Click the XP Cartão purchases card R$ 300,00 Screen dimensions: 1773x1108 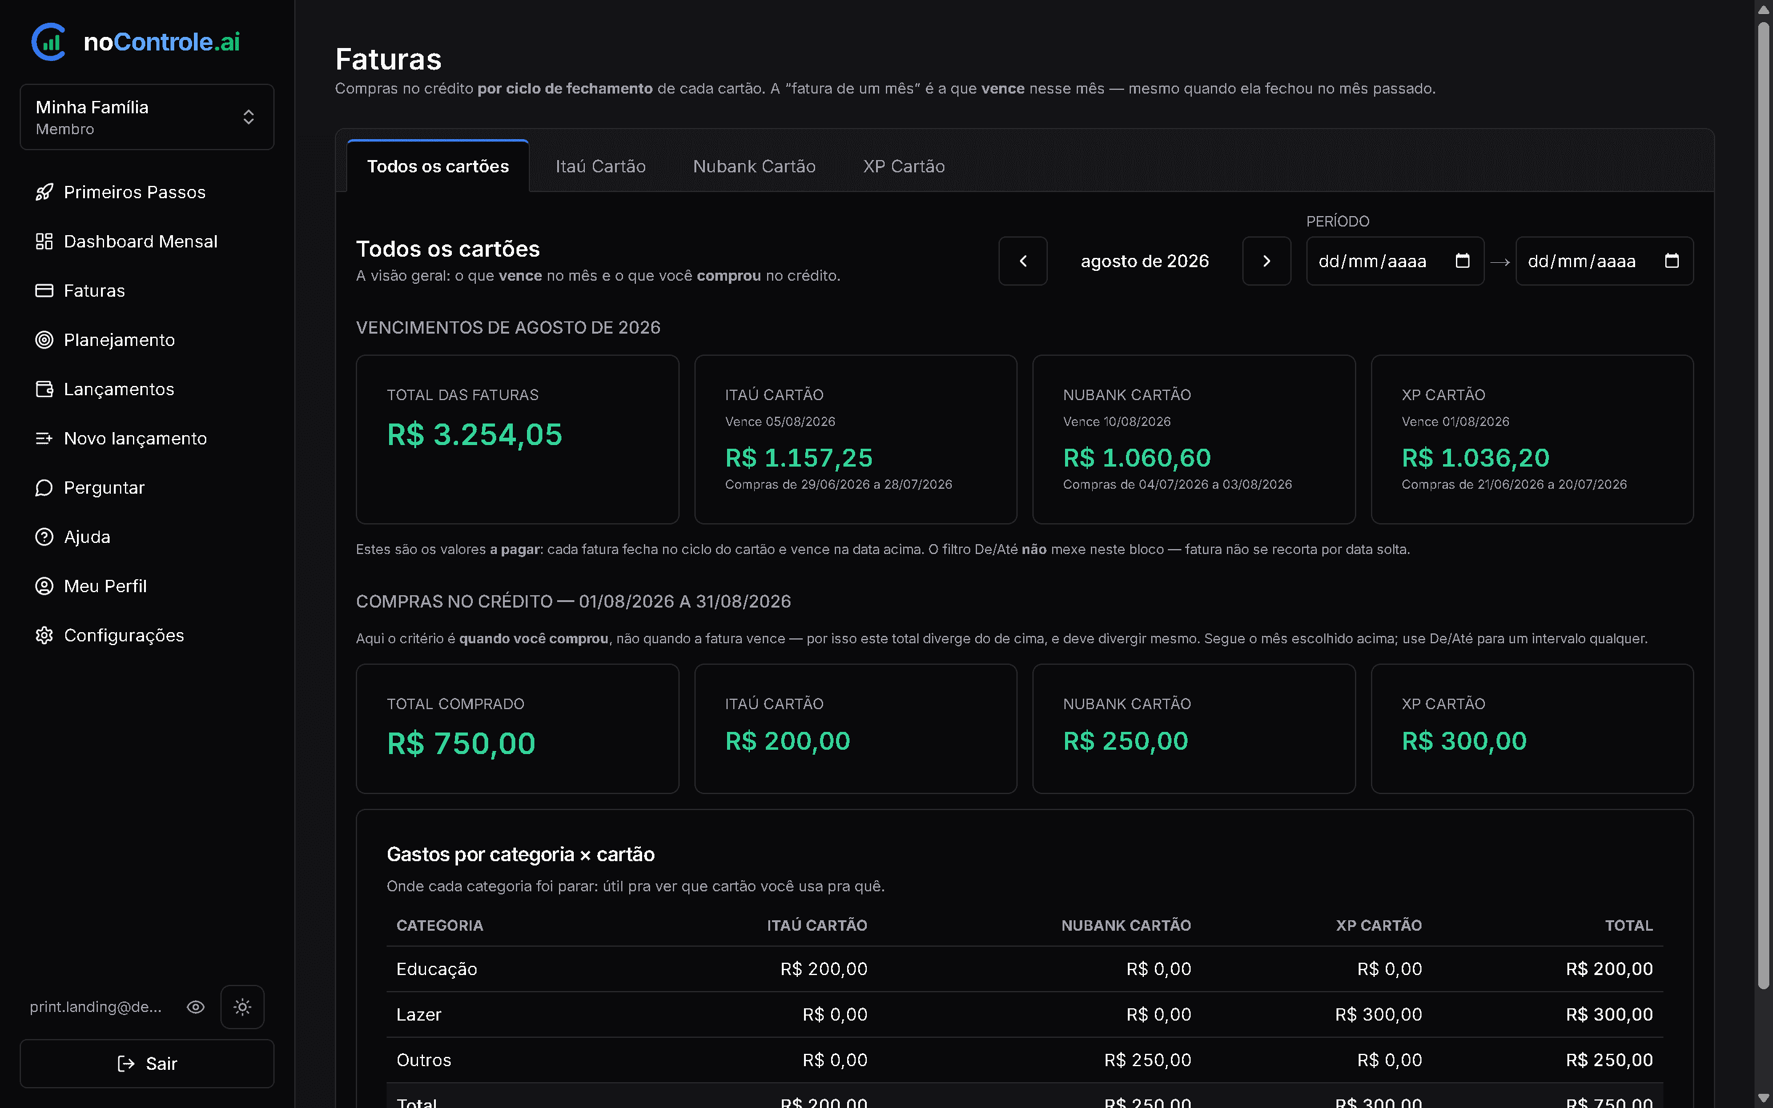point(1532,728)
